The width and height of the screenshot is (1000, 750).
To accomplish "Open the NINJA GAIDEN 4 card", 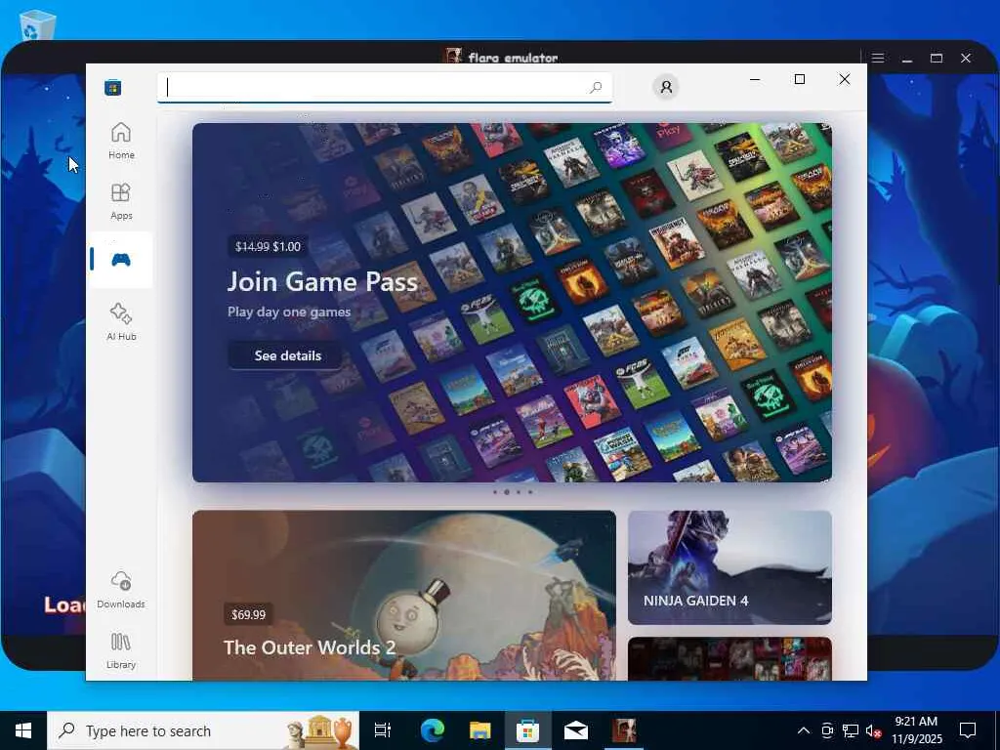I will (729, 567).
